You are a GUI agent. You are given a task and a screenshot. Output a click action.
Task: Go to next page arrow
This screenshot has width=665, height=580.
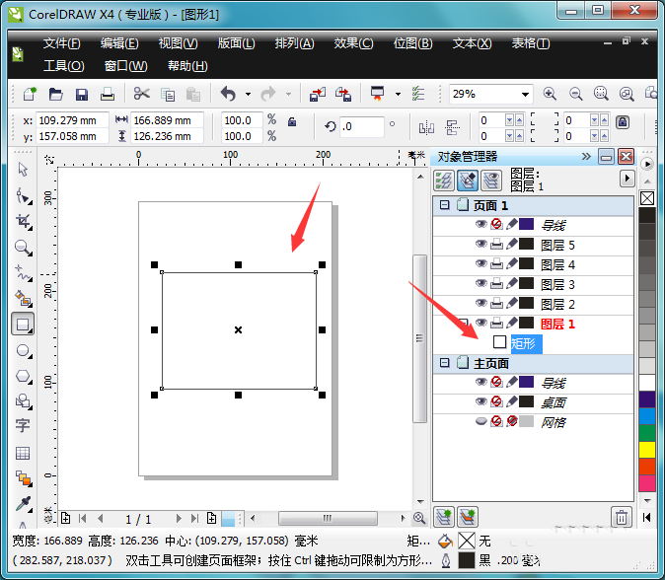point(179,519)
